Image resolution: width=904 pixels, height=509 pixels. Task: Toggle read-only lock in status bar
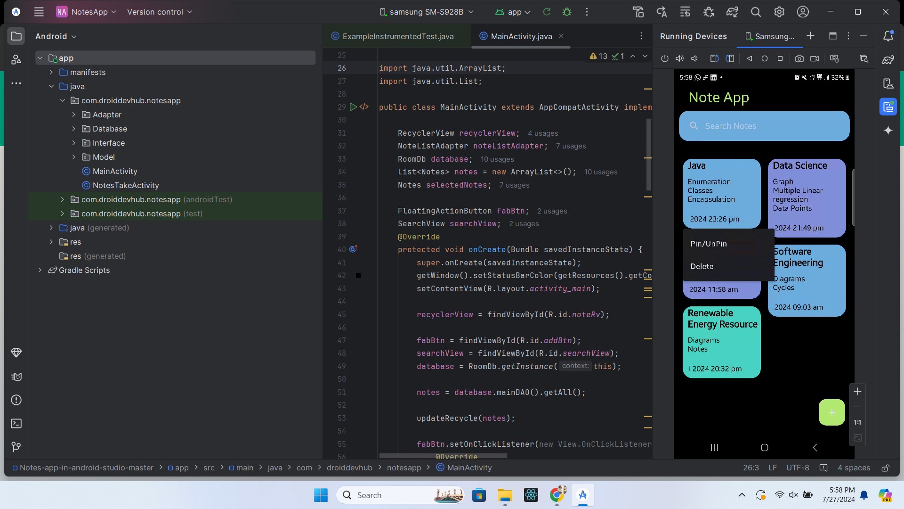(x=885, y=468)
